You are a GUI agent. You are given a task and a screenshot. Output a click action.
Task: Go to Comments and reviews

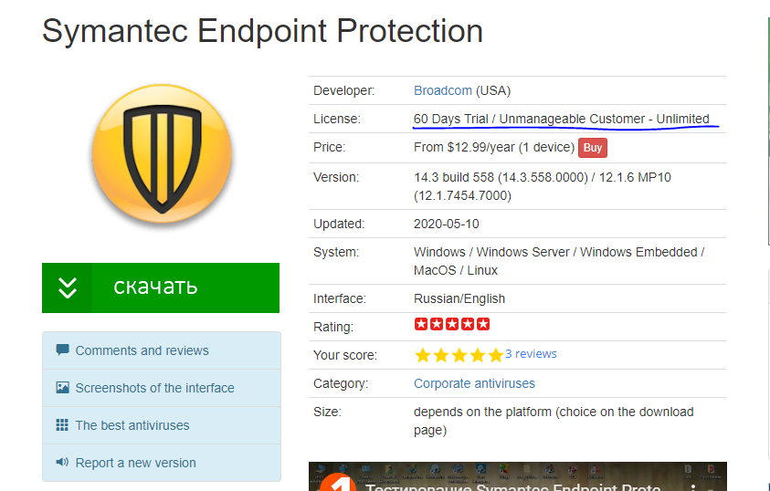pyautogui.click(x=142, y=350)
